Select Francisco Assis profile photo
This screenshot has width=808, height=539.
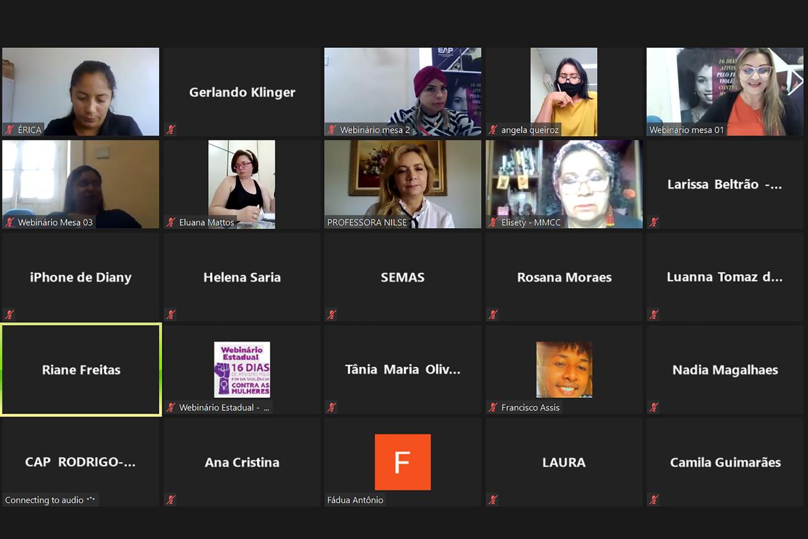click(x=564, y=369)
